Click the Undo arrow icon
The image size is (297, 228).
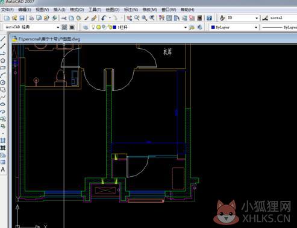pyautogui.click(x=104, y=18)
